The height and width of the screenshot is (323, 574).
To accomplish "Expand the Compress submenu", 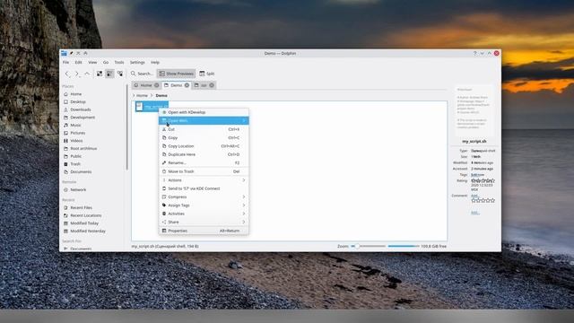I will pos(204,197).
